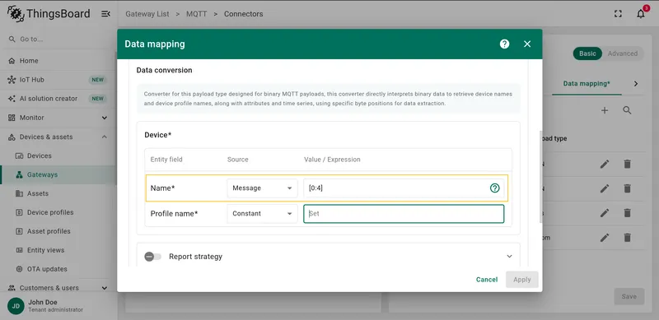Close the Data mapping dialog
This screenshot has width=659, height=320.
[527, 44]
